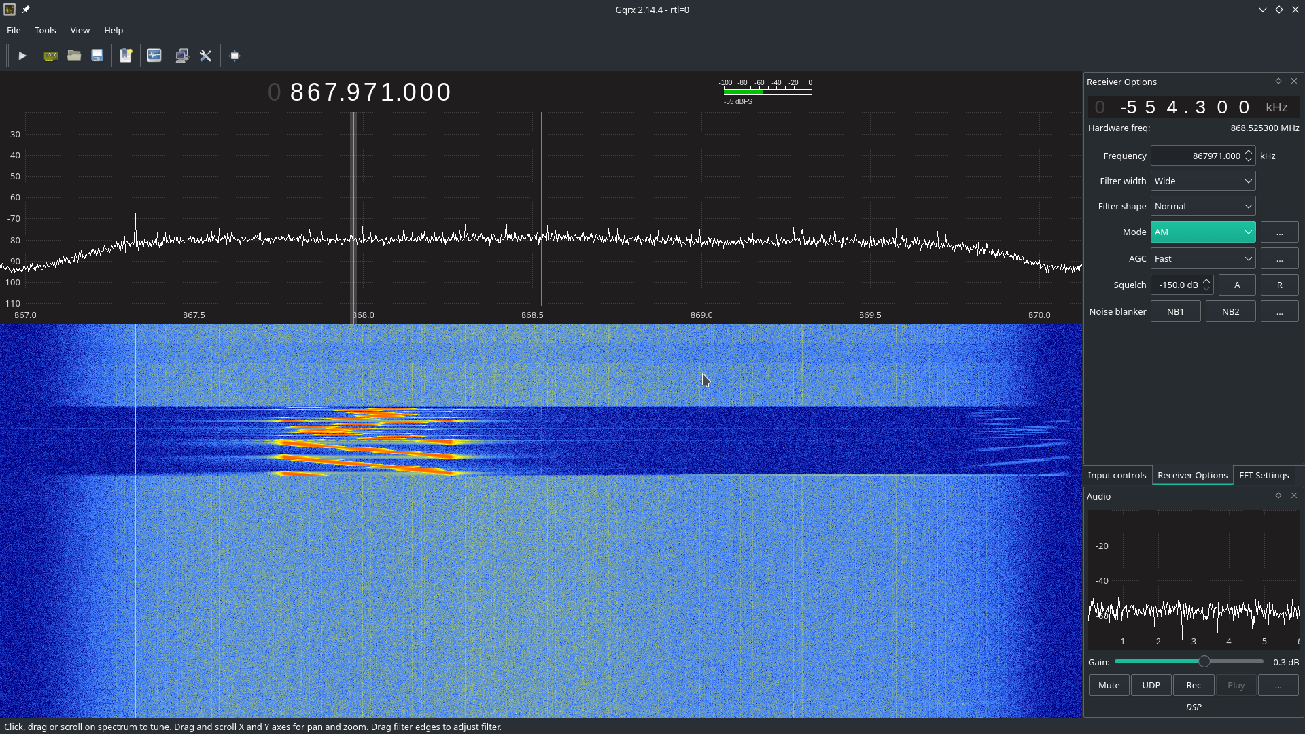
Task: Open I/O device configuration icon
Action: [x=50, y=56]
